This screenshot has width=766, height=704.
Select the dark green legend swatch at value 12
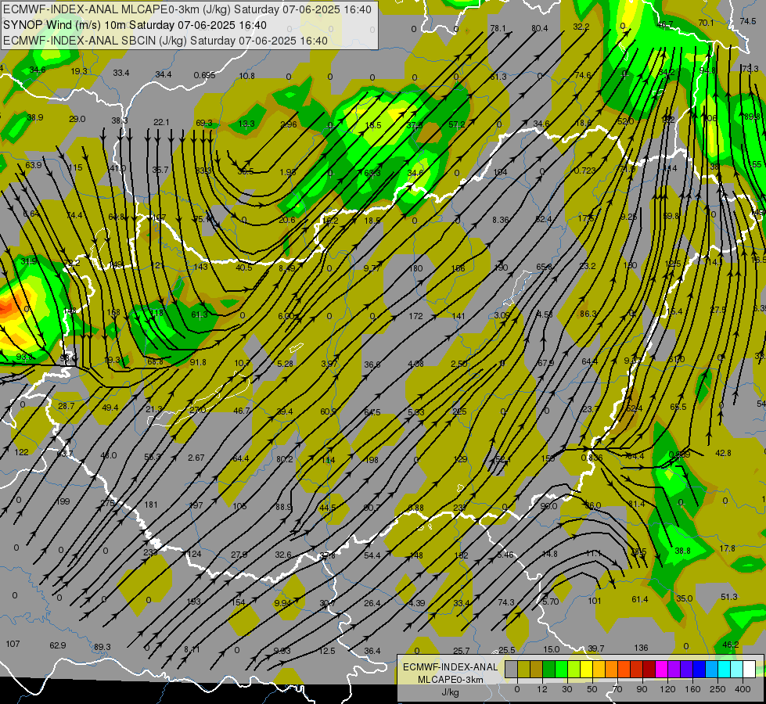click(x=548, y=669)
